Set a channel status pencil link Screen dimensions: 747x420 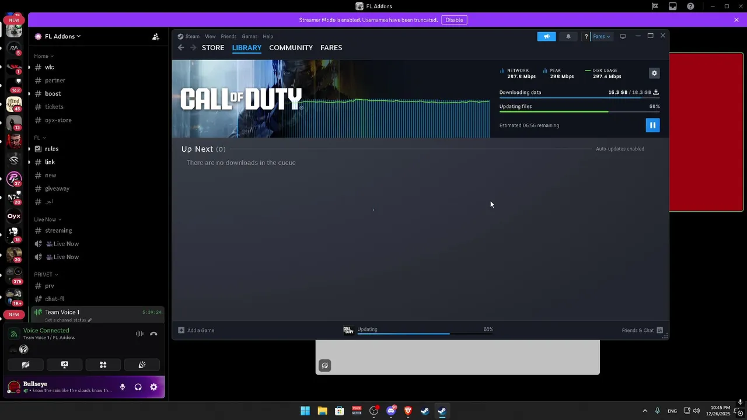click(68, 320)
